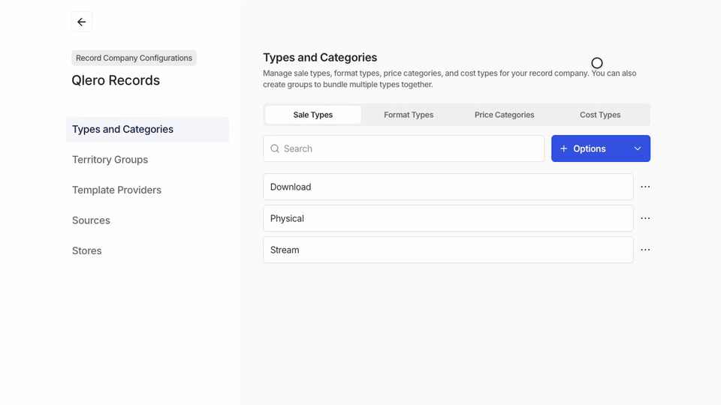Screen dimensions: 721x405
Task: Go to Sources in the sidebar
Action: tap(91, 220)
